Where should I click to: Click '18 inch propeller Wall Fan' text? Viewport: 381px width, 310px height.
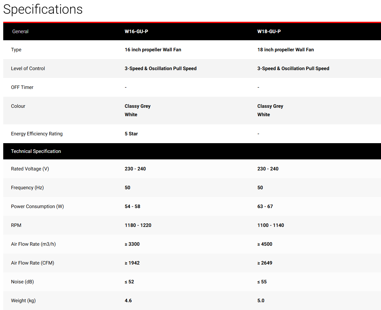[285, 50]
